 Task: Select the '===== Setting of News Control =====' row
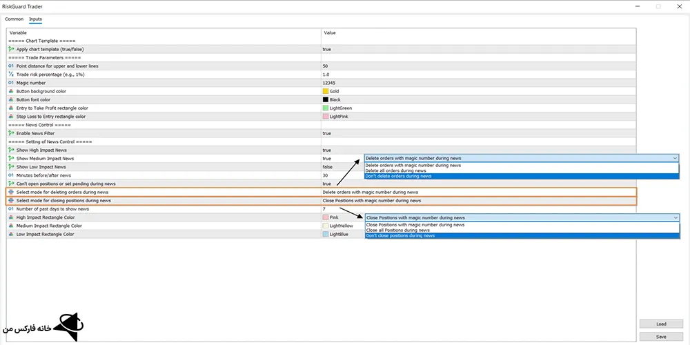pyautogui.click(x=322, y=141)
